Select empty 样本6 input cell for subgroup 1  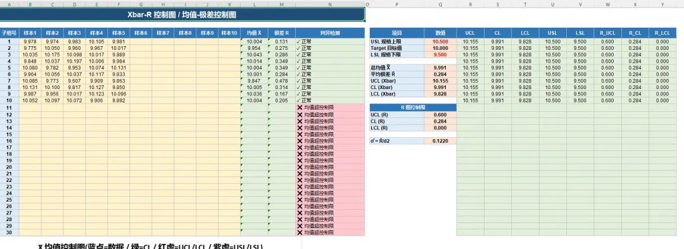tap(141, 42)
